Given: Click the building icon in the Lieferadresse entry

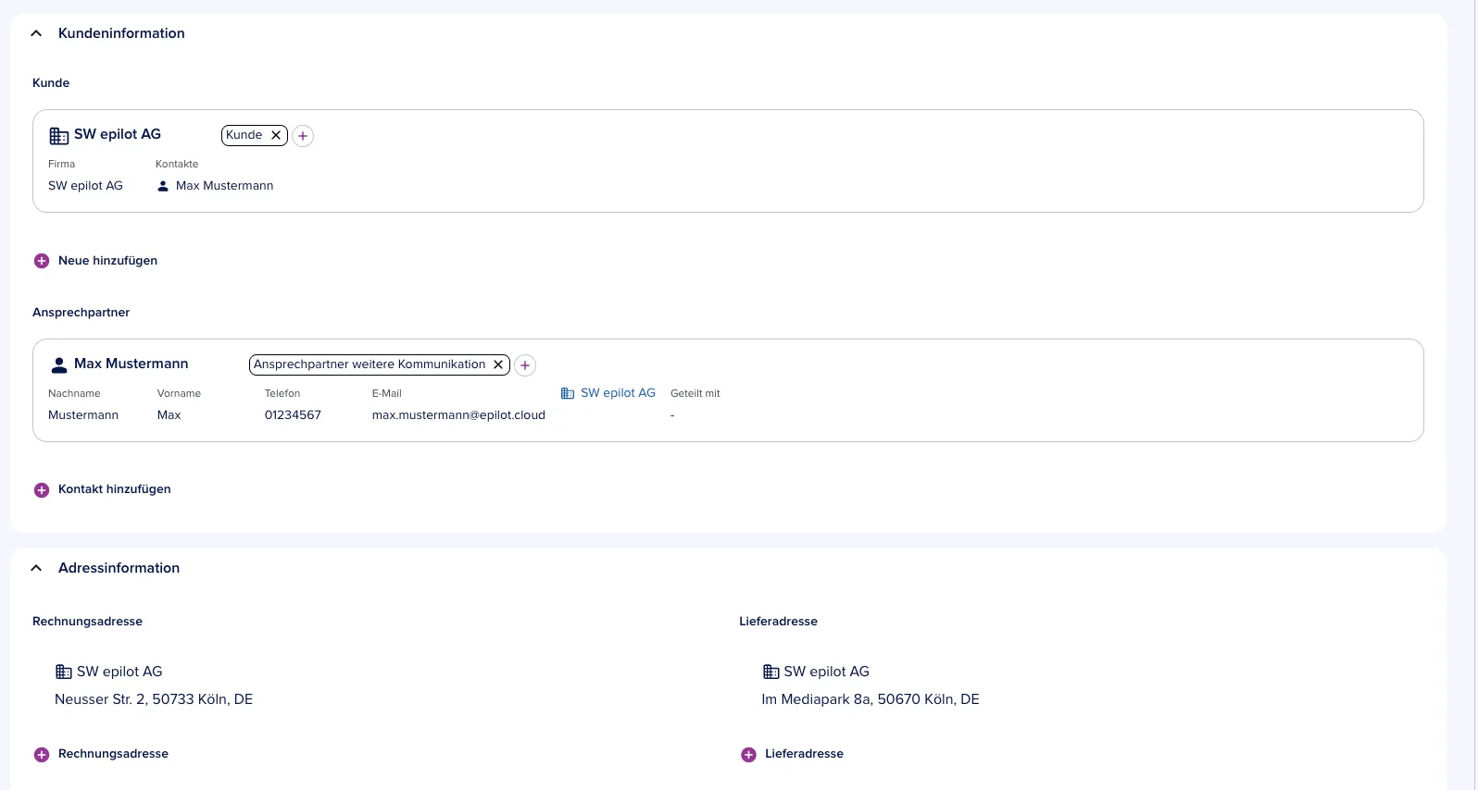Looking at the screenshot, I should [x=771, y=672].
